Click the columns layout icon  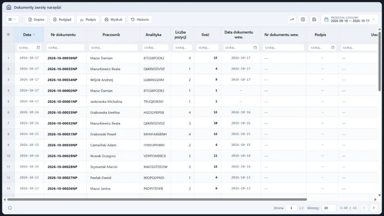(x=303, y=19)
